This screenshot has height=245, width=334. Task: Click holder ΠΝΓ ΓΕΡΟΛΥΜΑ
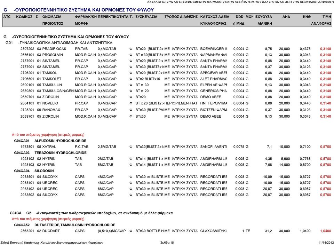pyautogui.click(x=214, y=103)
